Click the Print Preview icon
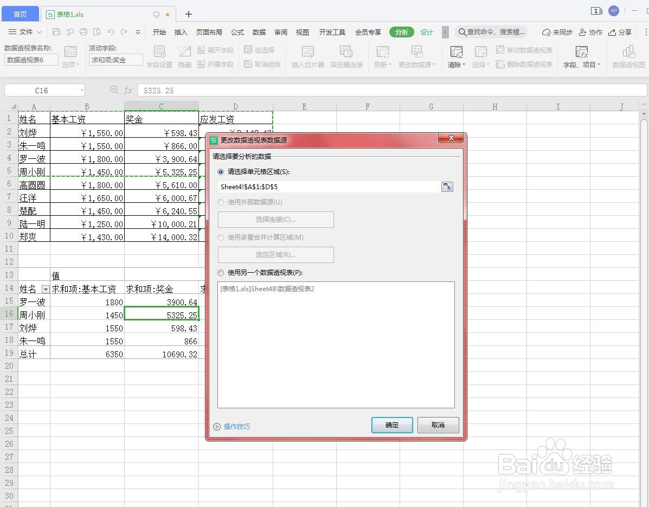 (97, 32)
